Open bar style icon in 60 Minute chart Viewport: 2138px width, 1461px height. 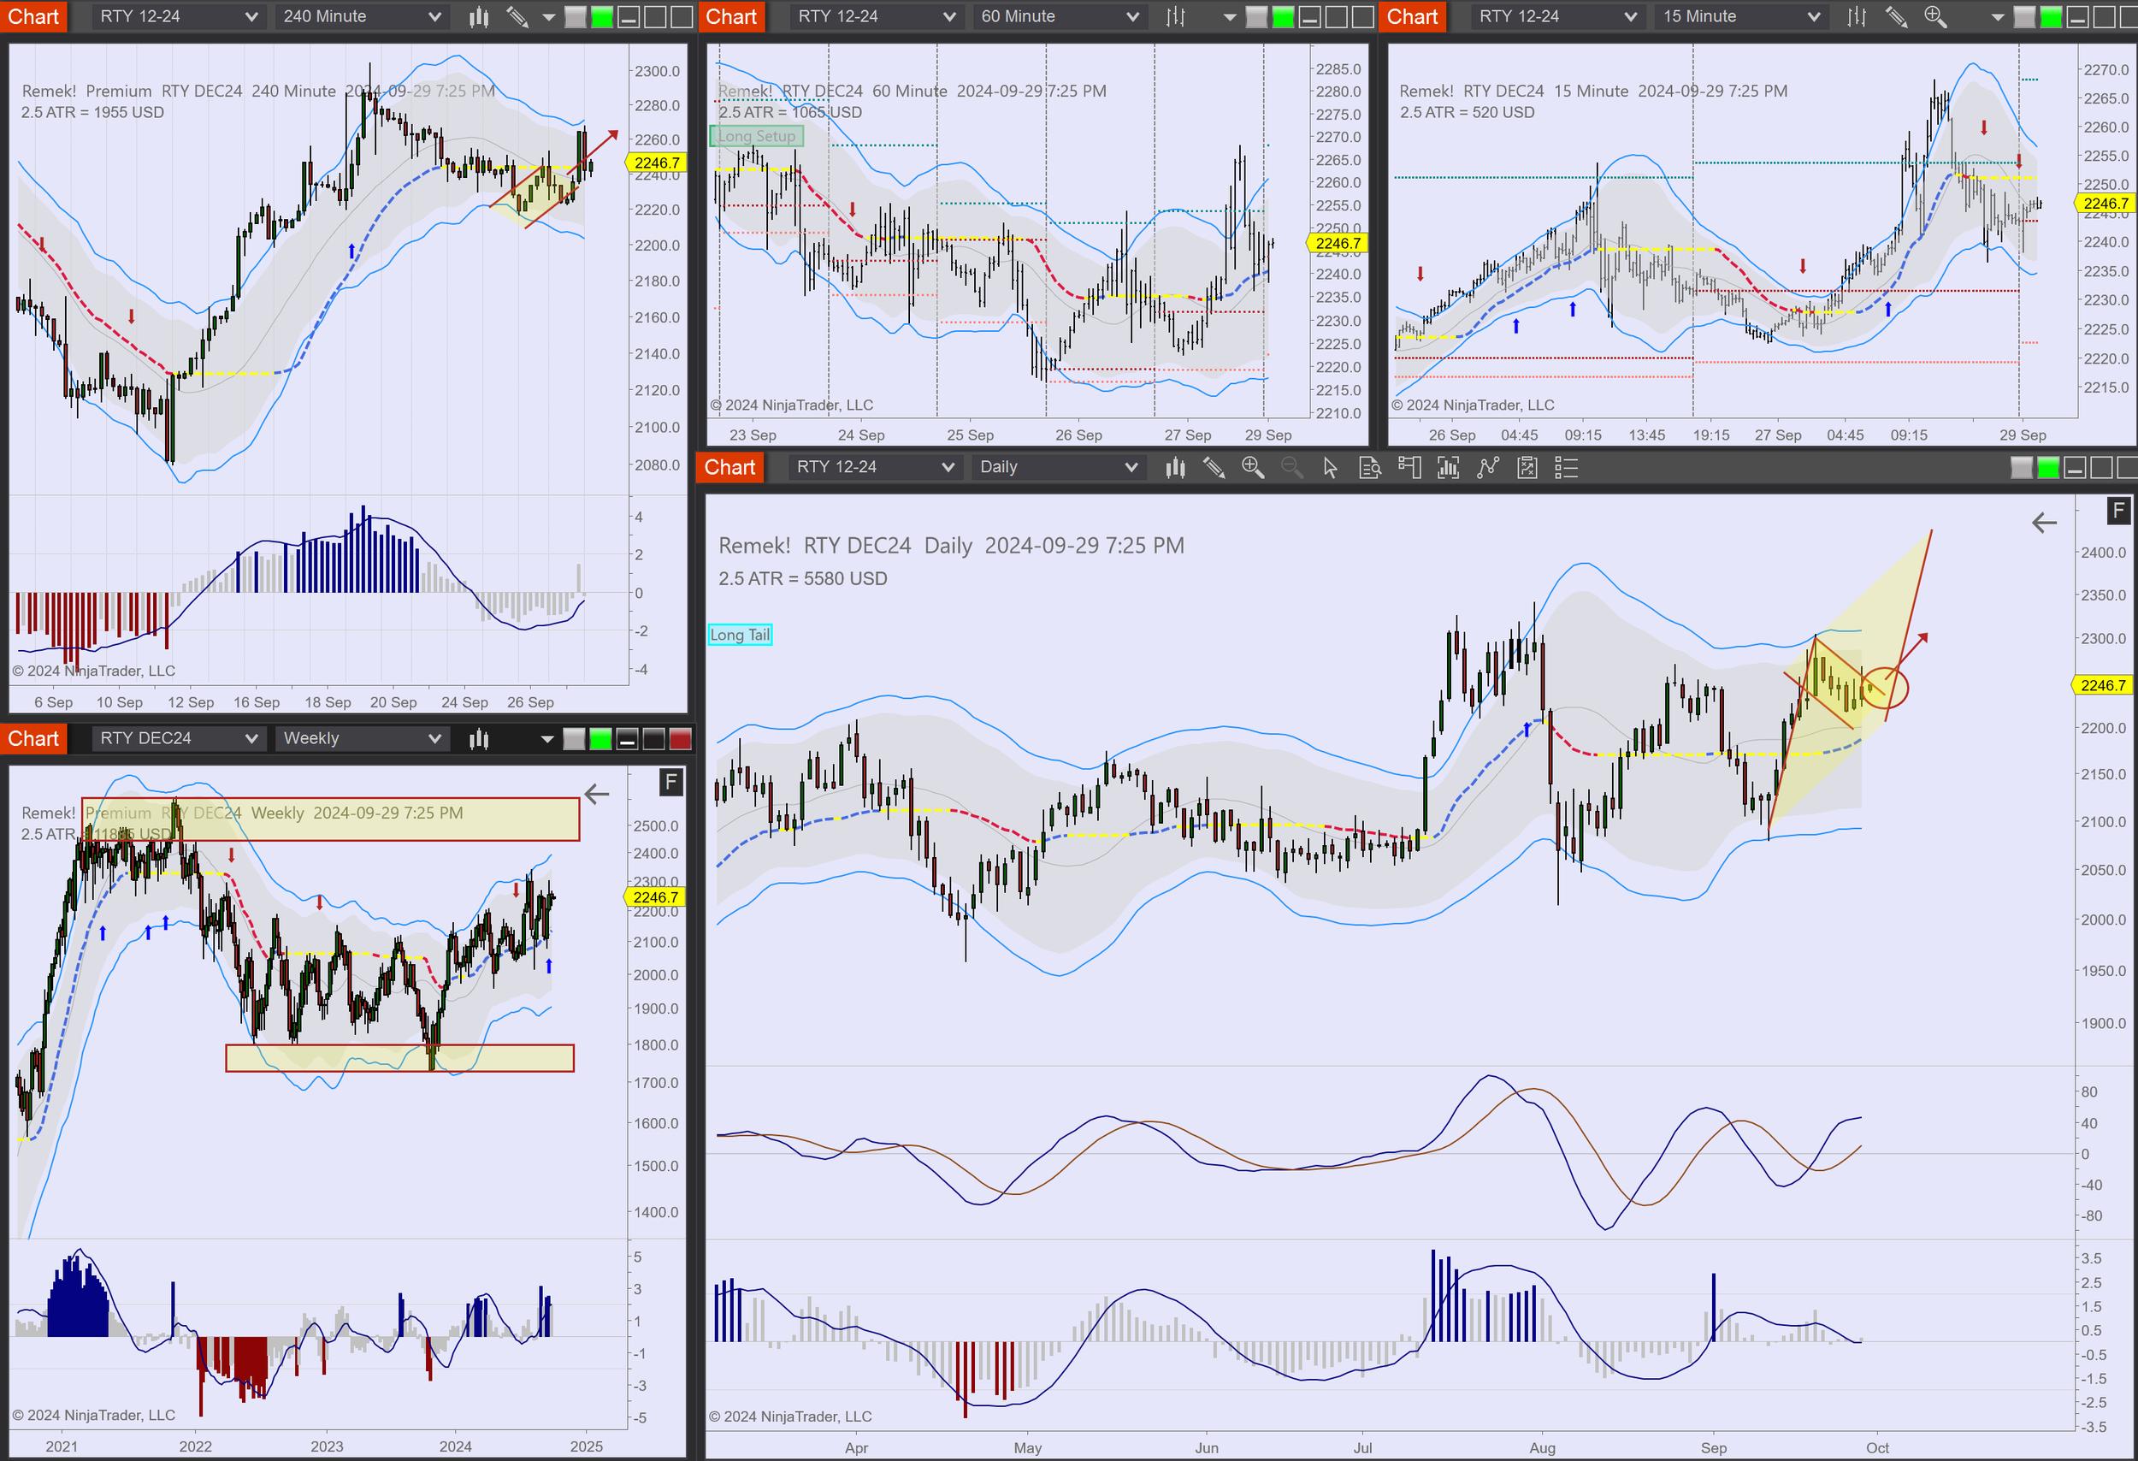tap(1176, 16)
